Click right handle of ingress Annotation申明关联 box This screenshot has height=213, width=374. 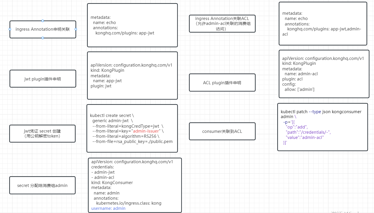76,29
